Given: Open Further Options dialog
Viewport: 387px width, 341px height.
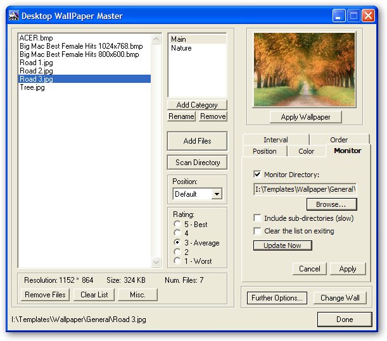Looking at the screenshot, I should (x=276, y=298).
